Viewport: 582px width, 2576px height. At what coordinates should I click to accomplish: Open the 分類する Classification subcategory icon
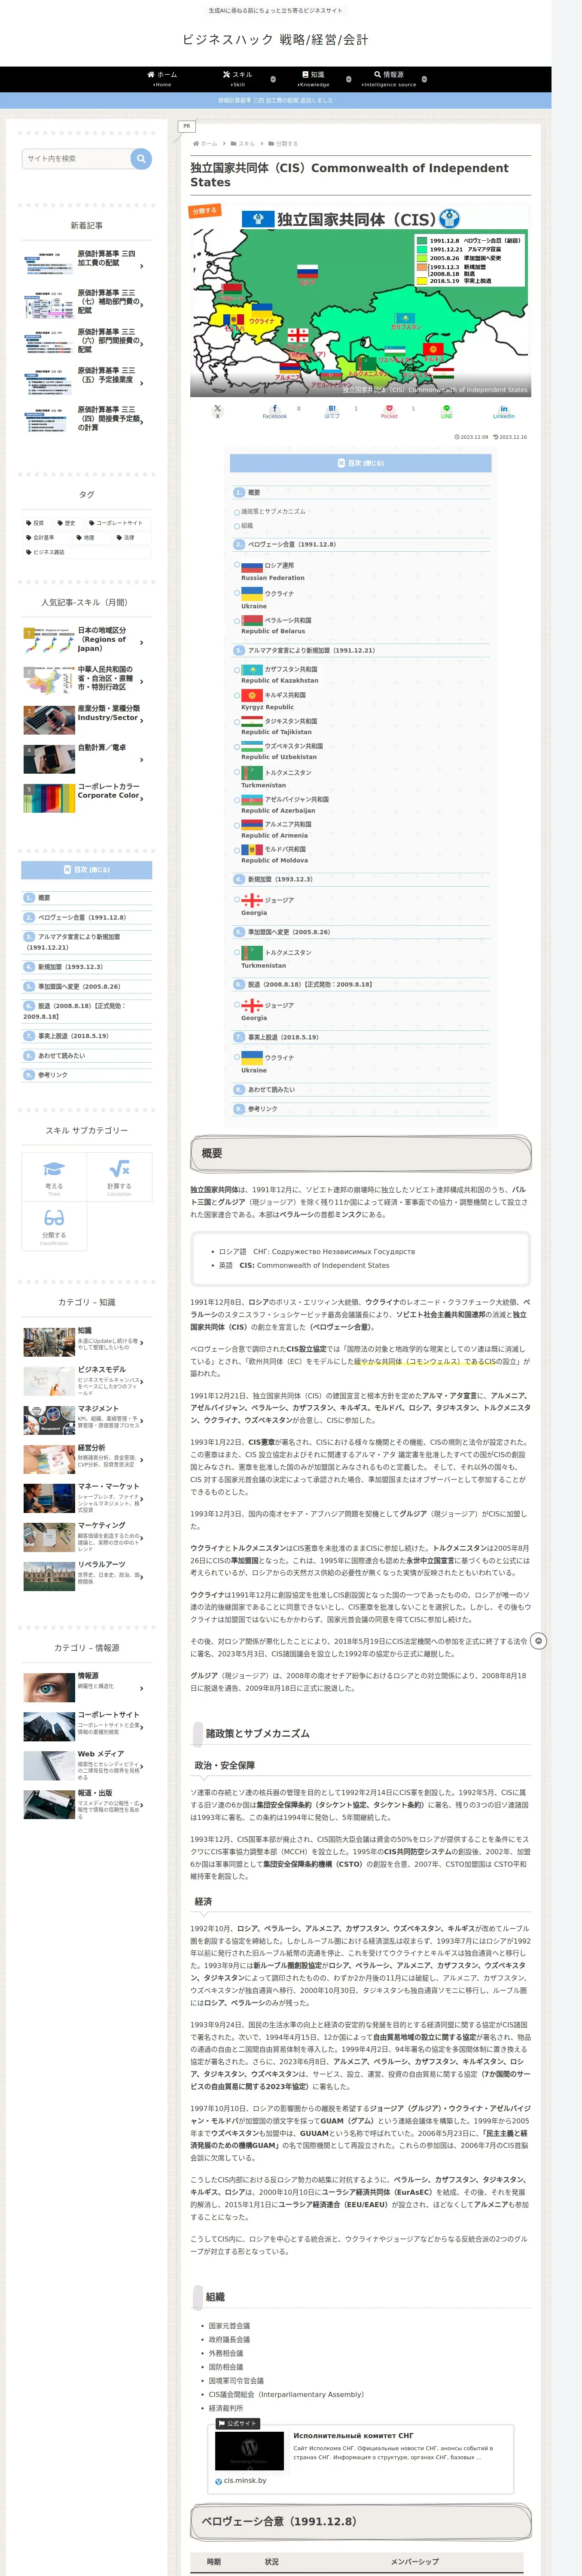54,1226
